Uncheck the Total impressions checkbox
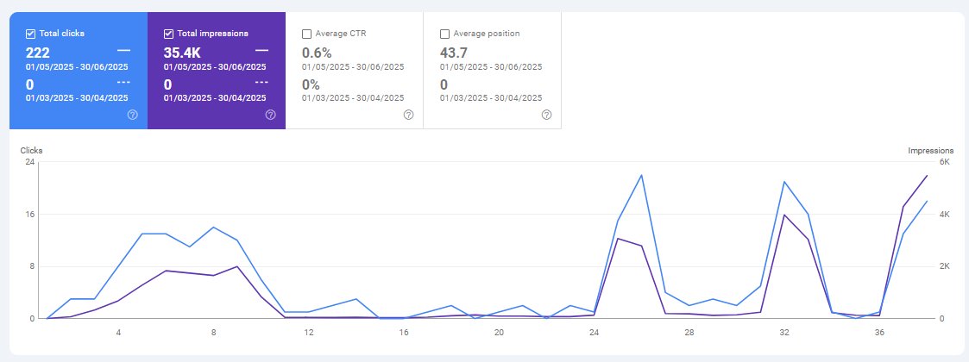 pyautogui.click(x=168, y=34)
